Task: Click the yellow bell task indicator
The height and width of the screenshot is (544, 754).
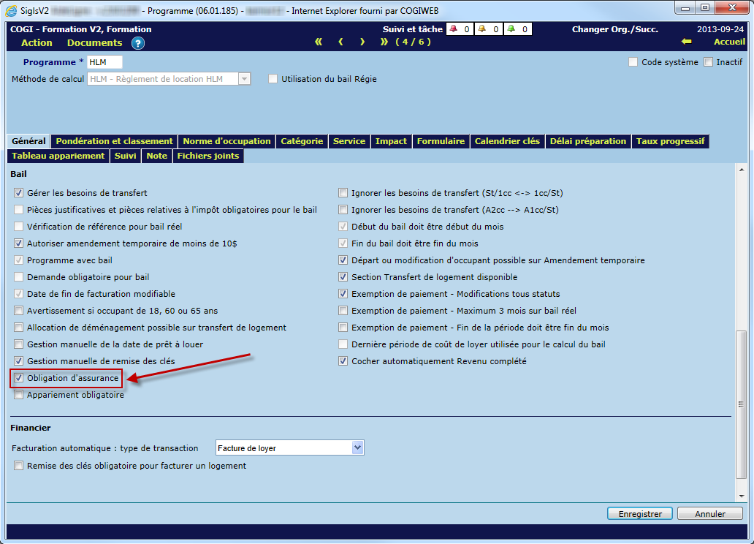Action: (x=481, y=29)
